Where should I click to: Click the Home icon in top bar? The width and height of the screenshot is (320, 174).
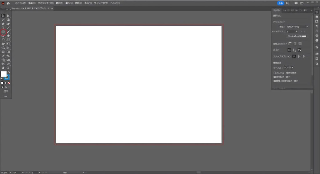pyautogui.click(x=8, y=3)
